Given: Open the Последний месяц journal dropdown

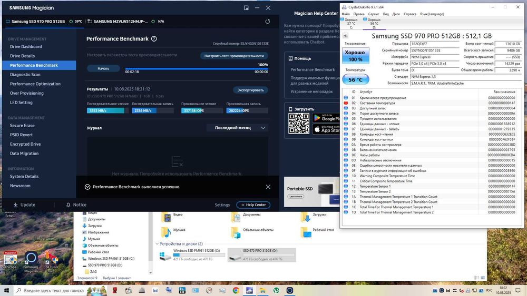Looking at the screenshot, I should pyautogui.click(x=237, y=128).
